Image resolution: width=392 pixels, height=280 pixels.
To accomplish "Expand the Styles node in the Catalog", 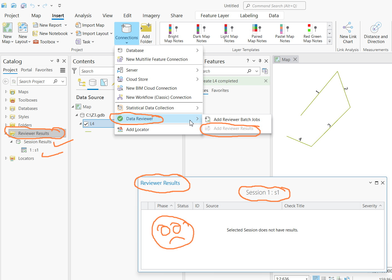I will click(x=6, y=117).
